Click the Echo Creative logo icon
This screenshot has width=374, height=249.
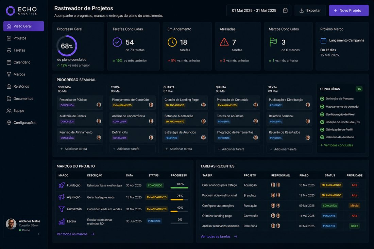point(10,11)
